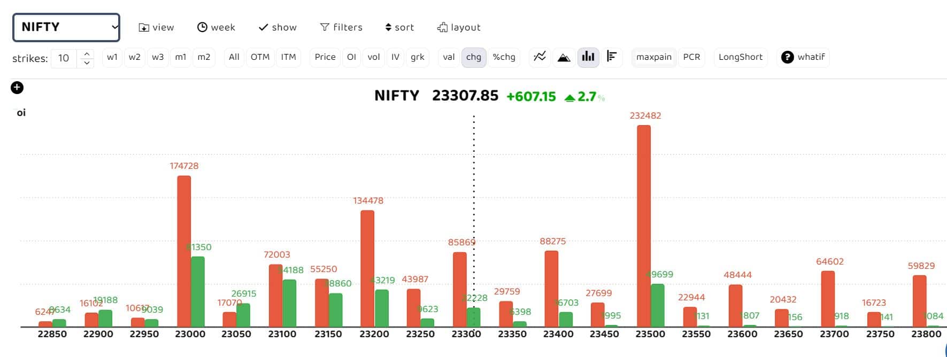Switch chart metric to vol
This screenshot has height=357, width=947.
[x=374, y=57]
